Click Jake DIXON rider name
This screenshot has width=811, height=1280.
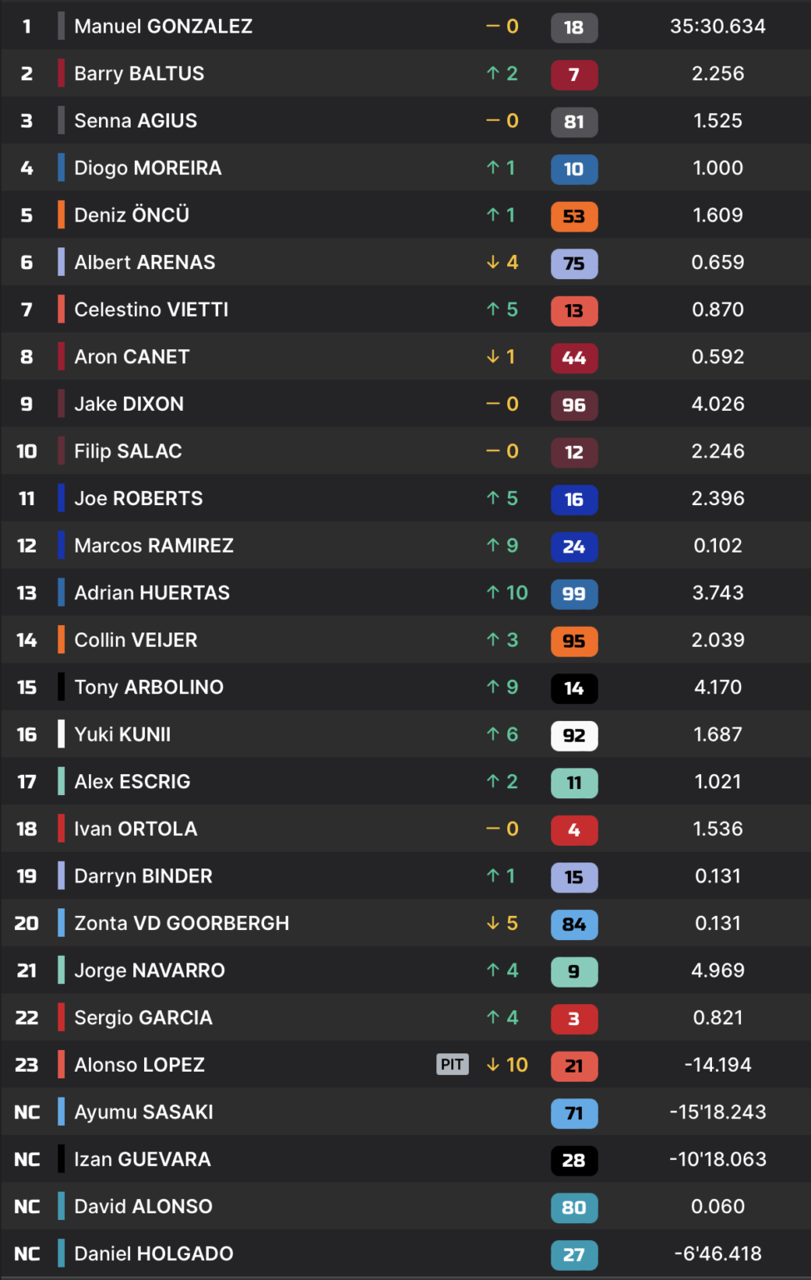[x=129, y=404]
